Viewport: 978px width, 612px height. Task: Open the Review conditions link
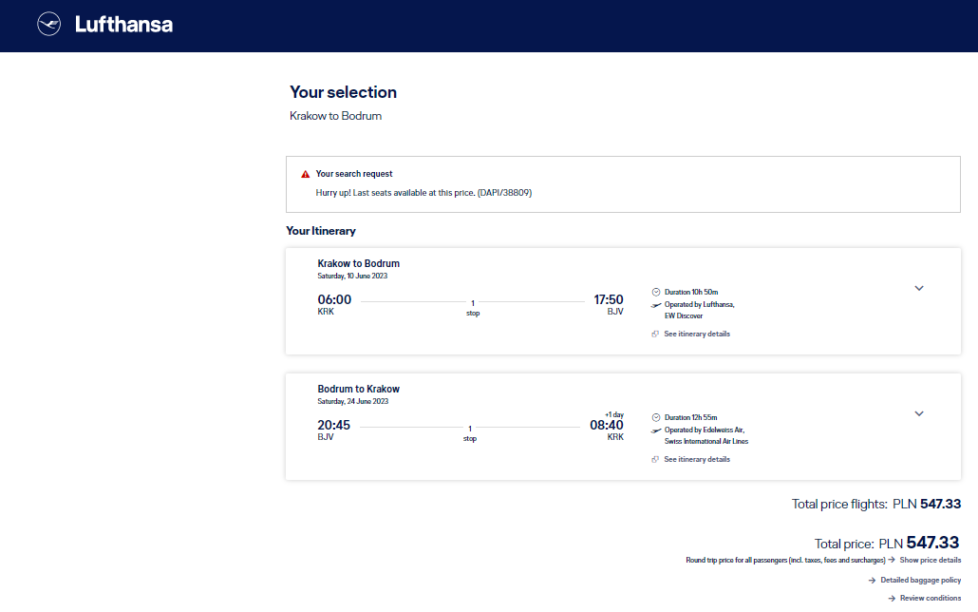[931, 599]
